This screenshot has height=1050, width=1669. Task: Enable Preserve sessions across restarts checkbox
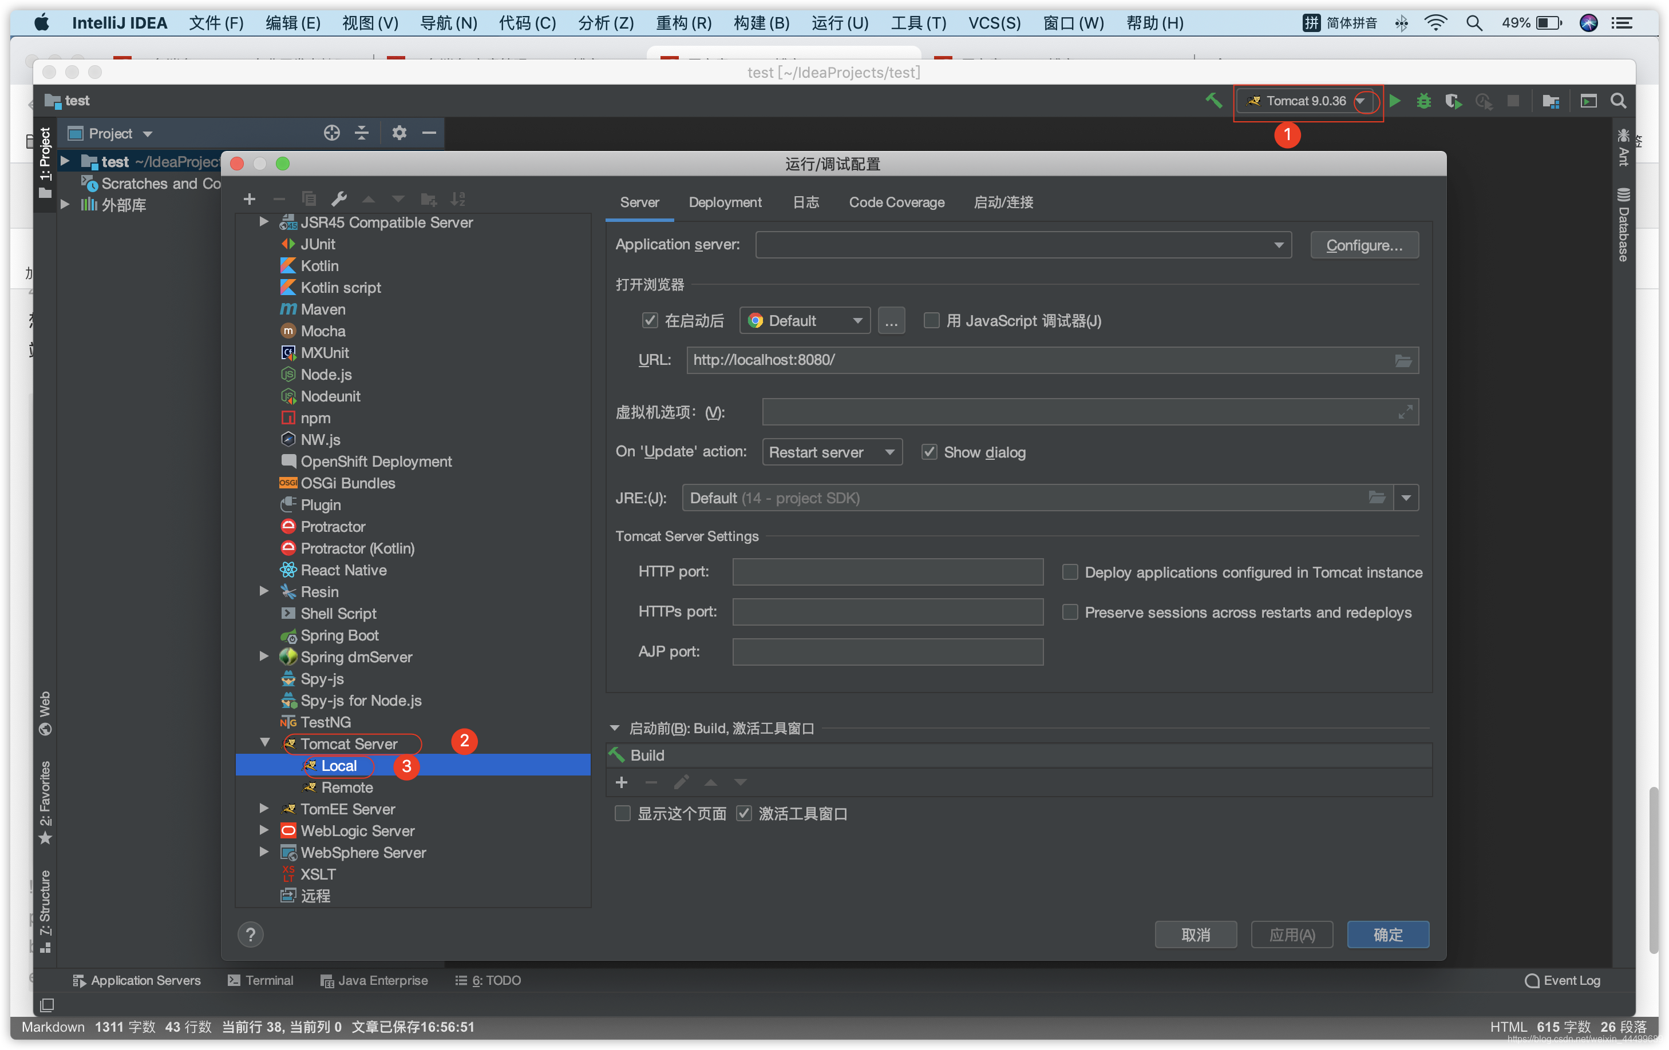(1070, 612)
